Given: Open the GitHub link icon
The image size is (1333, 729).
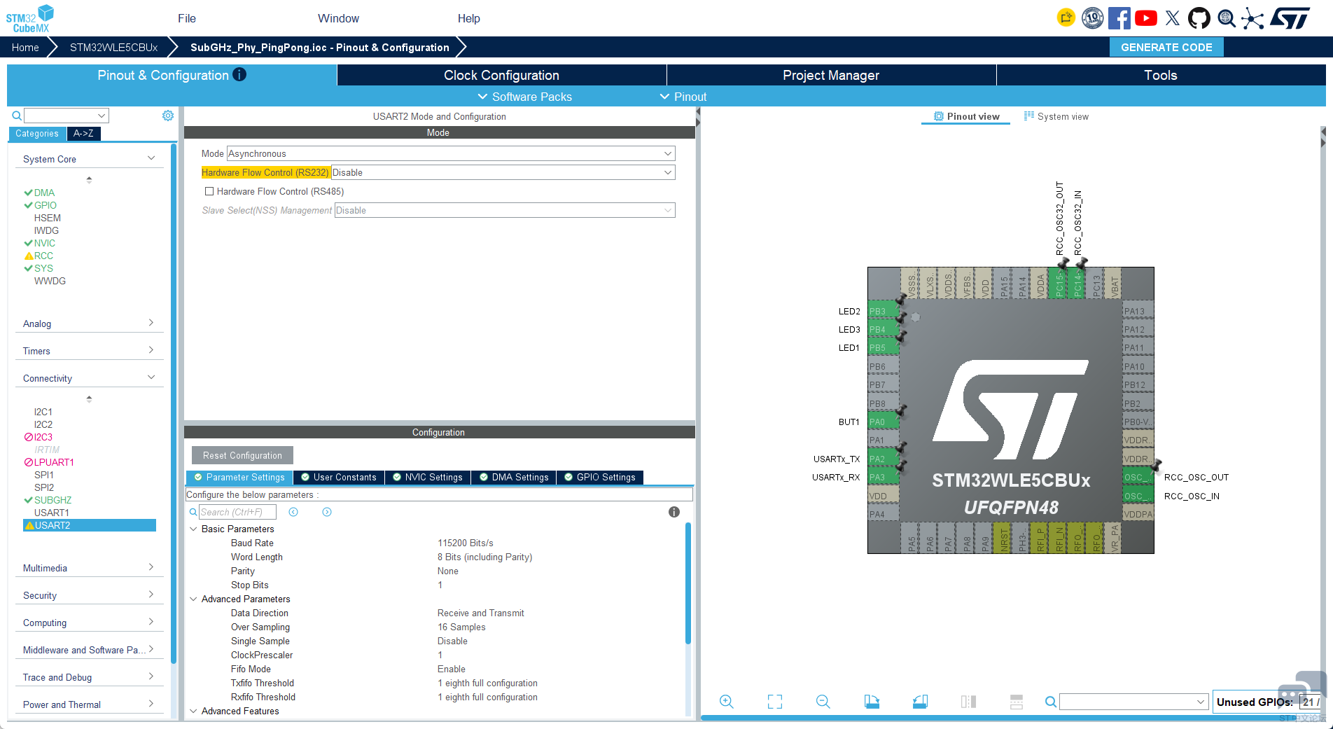Looking at the screenshot, I should click(1199, 18).
